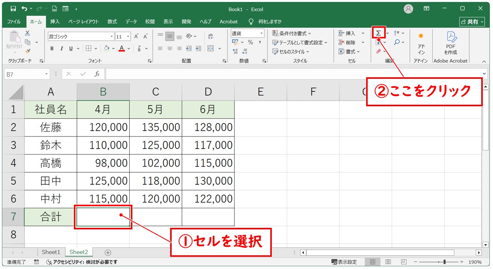
Task: Click the text orientation icon
Action: coord(189,36)
